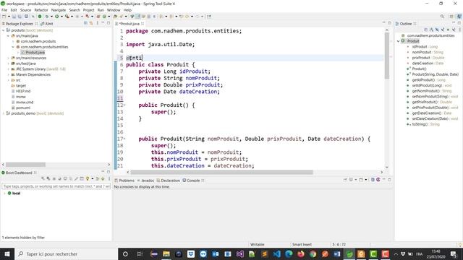Click the Open Perspective icon at top right

[451, 17]
